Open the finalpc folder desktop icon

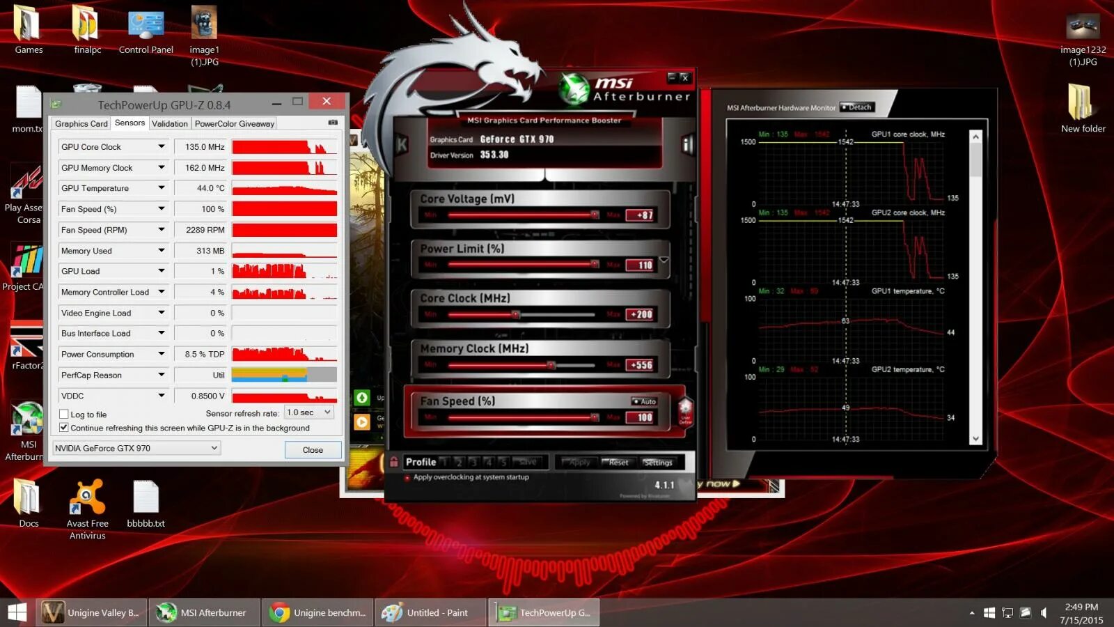87,30
